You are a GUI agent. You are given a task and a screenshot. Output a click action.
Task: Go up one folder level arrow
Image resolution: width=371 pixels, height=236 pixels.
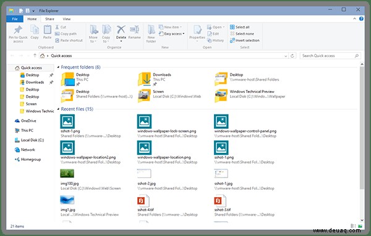(x=35, y=55)
